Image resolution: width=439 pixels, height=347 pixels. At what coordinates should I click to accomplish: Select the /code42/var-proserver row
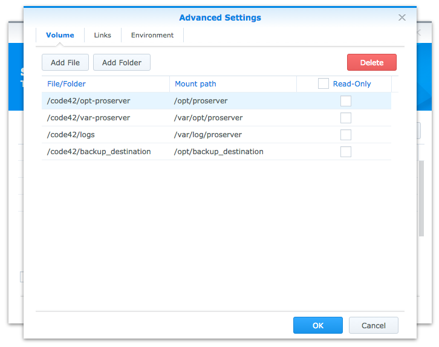(x=216, y=118)
